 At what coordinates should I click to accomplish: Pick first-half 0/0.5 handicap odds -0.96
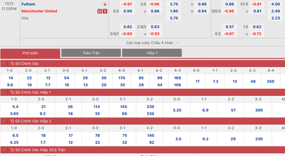[x=229, y=11]
